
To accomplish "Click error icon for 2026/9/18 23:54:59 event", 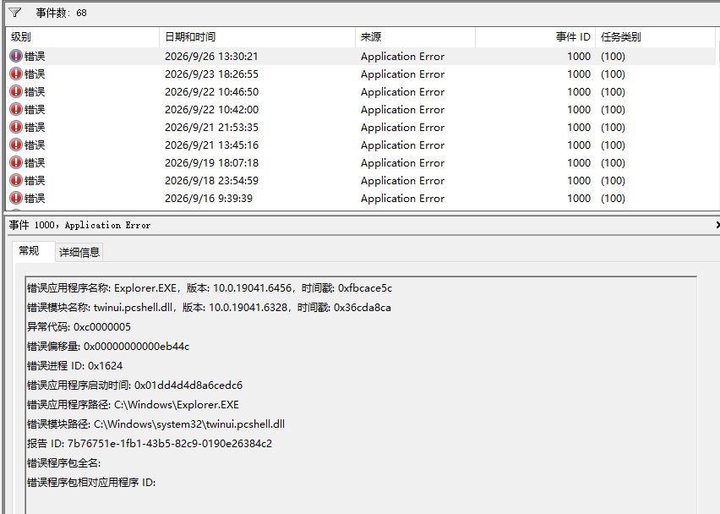I will point(16,181).
